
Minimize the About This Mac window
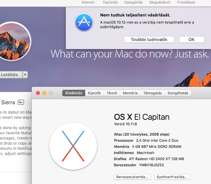(44, 93)
